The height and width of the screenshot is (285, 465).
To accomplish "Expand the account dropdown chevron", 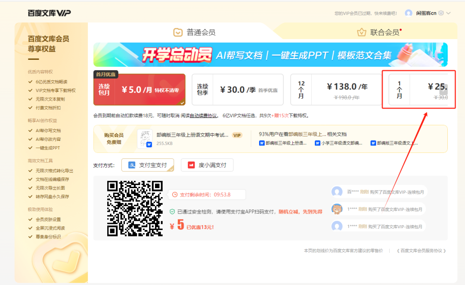I will click(448, 13).
